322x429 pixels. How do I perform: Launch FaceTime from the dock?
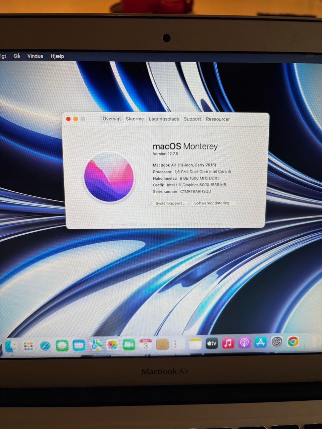(129, 345)
